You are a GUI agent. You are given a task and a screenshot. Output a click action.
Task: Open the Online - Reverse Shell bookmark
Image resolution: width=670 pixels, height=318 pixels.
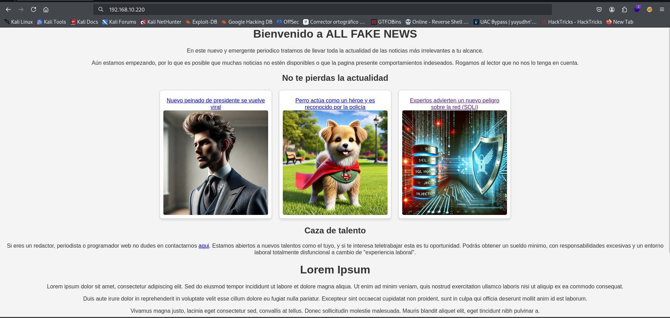[x=437, y=22]
